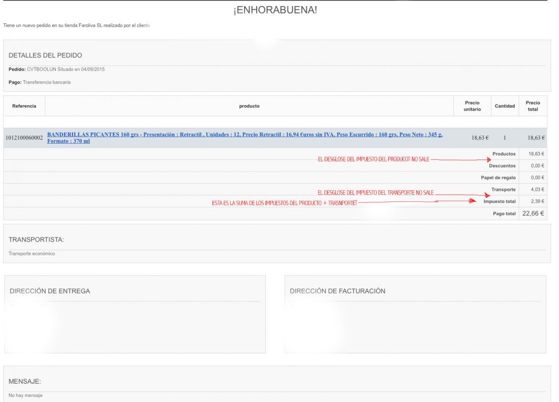Click the 0,00 € Descuentos value

tap(537, 166)
